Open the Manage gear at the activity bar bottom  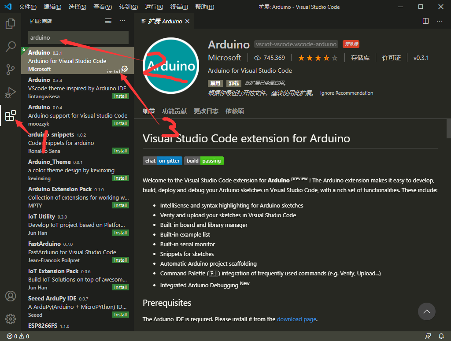click(x=10, y=319)
